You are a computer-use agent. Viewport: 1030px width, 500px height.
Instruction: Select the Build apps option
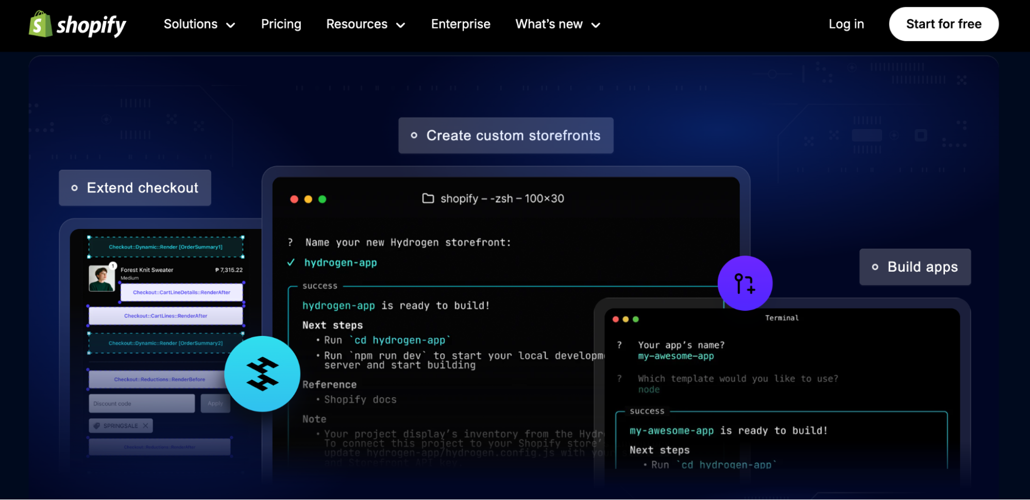click(x=915, y=267)
